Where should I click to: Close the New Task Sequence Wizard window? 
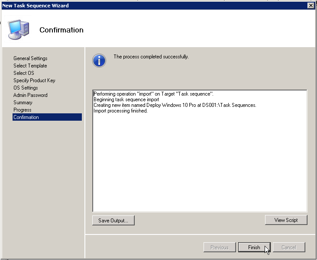pyautogui.click(x=311, y=5)
